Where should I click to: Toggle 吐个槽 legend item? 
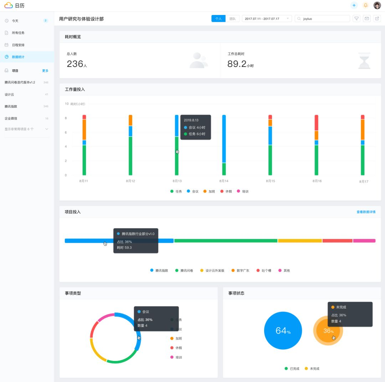[x=264, y=271]
